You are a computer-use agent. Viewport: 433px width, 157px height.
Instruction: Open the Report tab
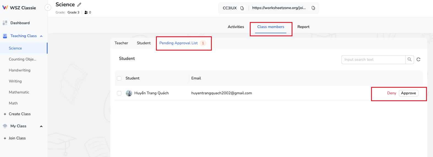coord(303,27)
